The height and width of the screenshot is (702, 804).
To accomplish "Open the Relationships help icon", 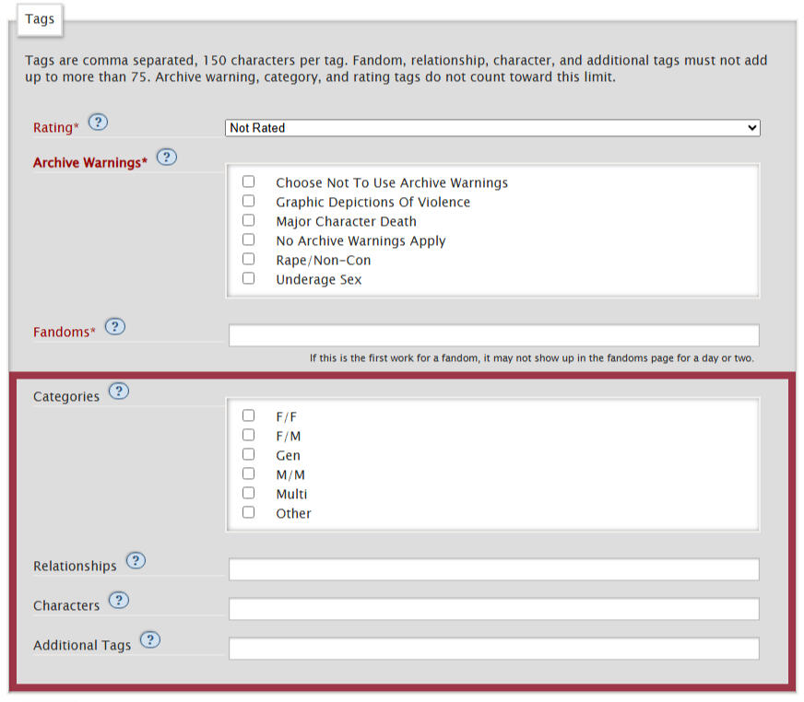I will (x=136, y=560).
